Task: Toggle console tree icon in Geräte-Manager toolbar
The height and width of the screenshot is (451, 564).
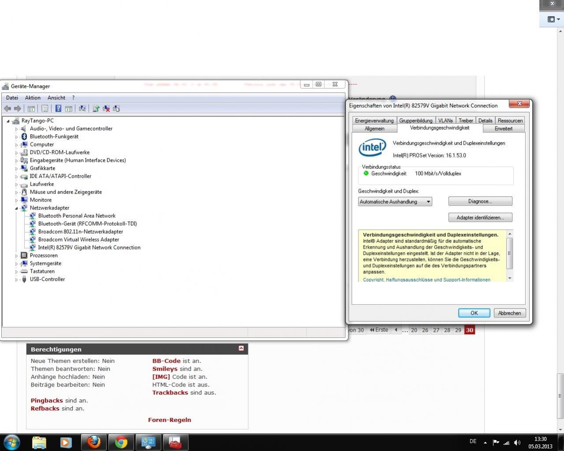Action: point(31,108)
